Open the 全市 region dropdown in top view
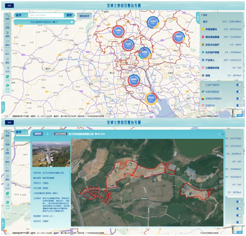The height and width of the screenshot is (236, 246). [21, 15]
